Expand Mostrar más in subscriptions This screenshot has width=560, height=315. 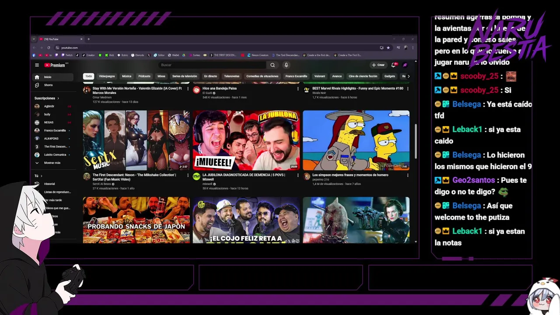(x=52, y=163)
